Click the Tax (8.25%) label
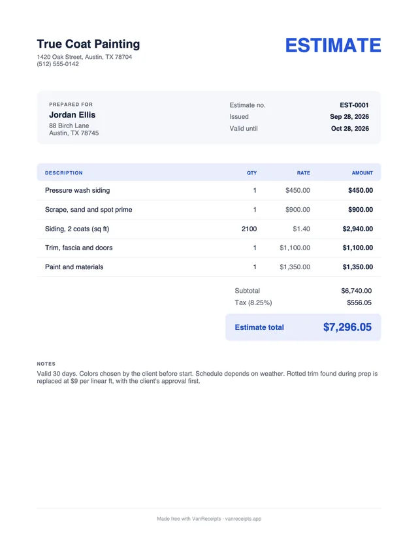This screenshot has width=418, height=541. tap(253, 303)
